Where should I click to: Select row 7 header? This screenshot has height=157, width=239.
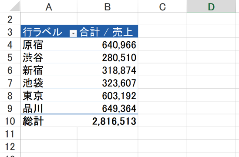point(10,82)
